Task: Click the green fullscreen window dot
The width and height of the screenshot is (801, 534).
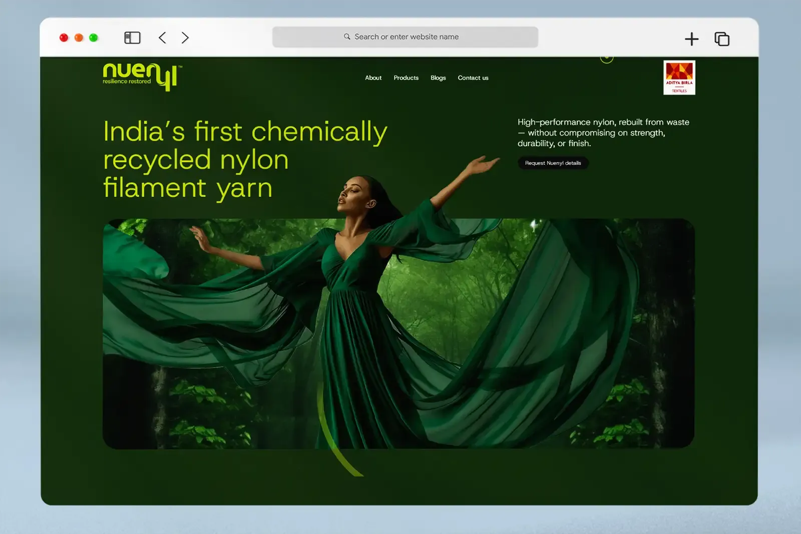Action: pos(93,38)
